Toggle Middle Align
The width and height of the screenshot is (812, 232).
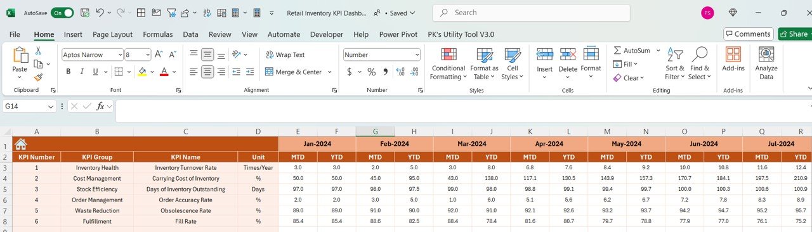click(x=207, y=55)
